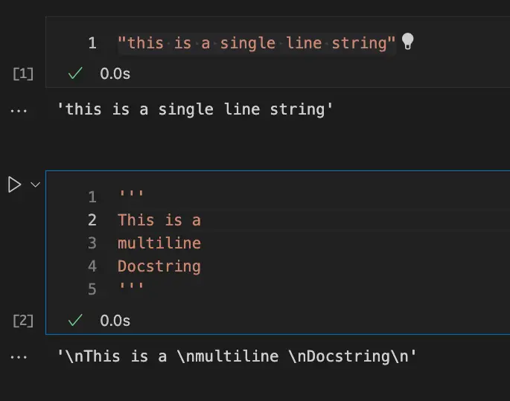Open run options chevron beside play button
The image size is (510, 401).
click(35, 185)
